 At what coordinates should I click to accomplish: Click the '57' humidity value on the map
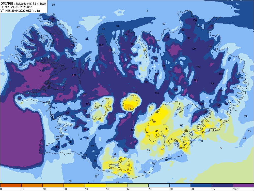145,50
